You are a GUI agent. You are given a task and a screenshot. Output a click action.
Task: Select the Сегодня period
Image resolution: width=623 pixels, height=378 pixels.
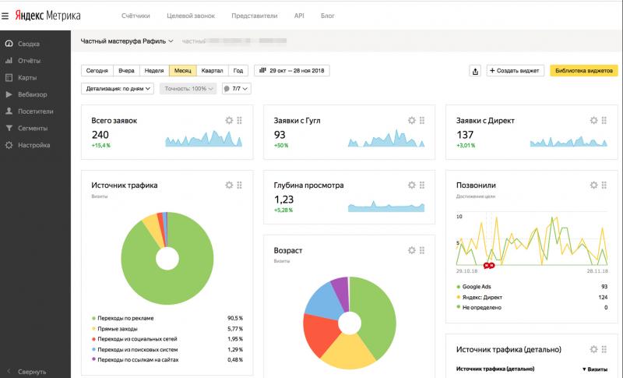[97, 71]
